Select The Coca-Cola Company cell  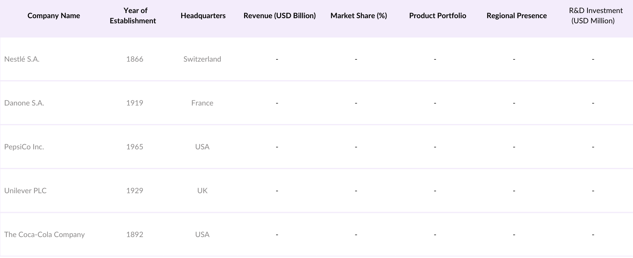(44, 235)
